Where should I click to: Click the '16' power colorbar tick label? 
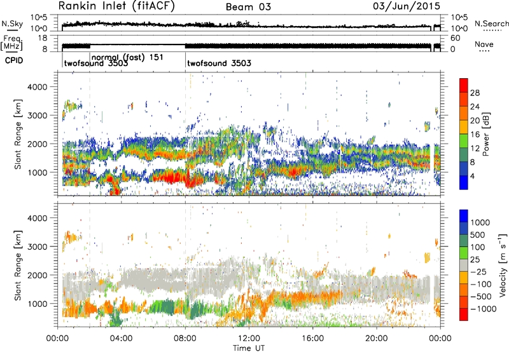click(x=475, y=135)
